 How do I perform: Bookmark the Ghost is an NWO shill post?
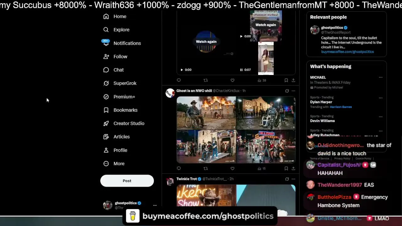click(286, 169)
